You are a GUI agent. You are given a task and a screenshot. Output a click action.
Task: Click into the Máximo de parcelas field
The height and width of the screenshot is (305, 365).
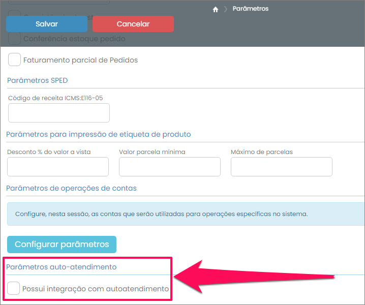282,167
